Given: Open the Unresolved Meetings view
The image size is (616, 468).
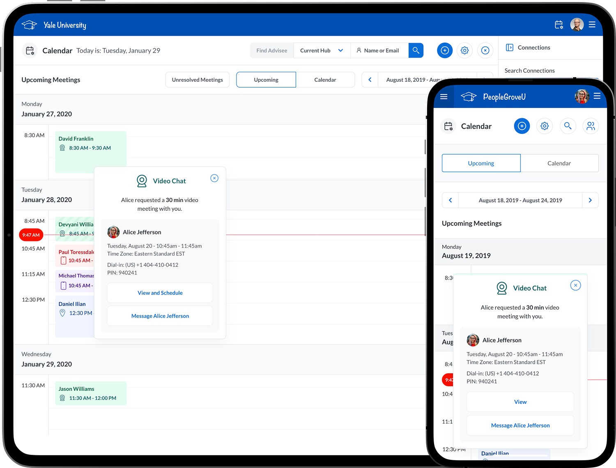Looking at the screenshot, I should pyautogui.click(x=197, y=80).
